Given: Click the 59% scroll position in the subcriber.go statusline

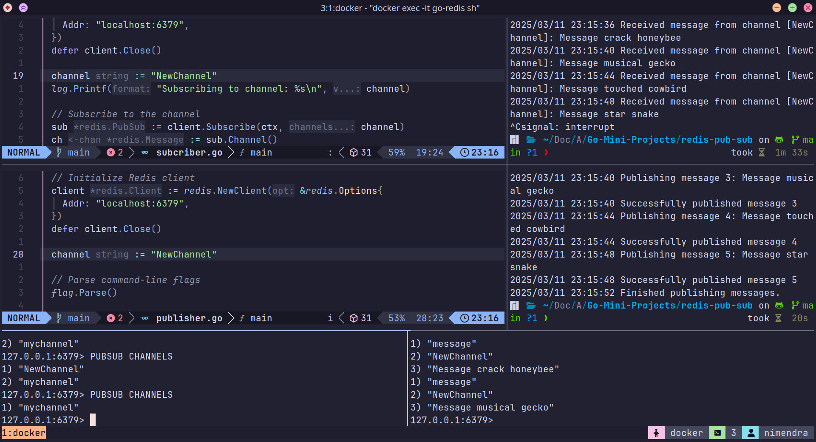Looking at the screenshot, I should pyautogui.click(x=397, y=152).
